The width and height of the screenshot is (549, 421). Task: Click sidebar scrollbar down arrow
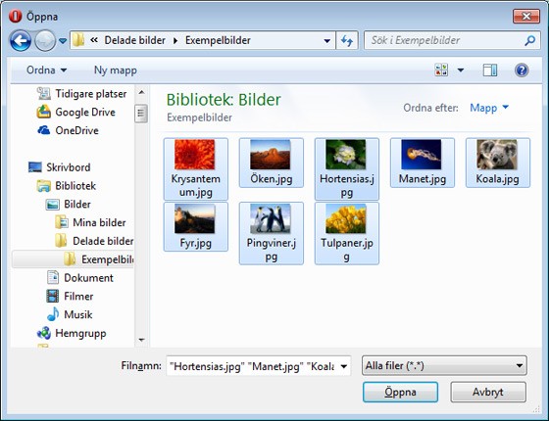pyautogui.click(x=141, y=340)
